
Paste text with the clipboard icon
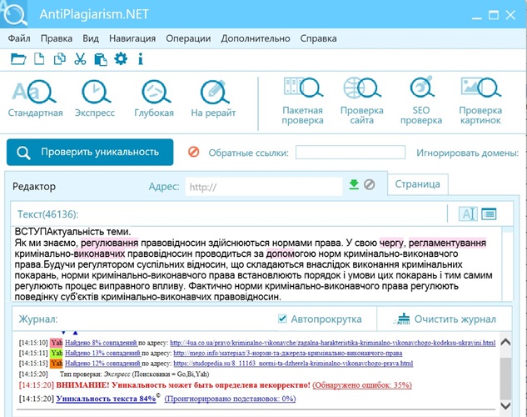[101, 59]
